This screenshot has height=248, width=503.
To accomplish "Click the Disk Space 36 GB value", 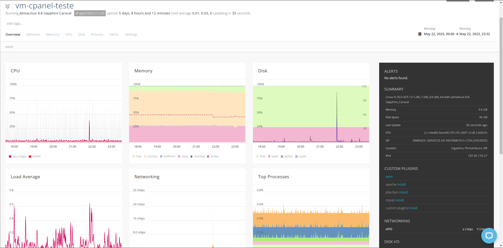I will [483, 117].
